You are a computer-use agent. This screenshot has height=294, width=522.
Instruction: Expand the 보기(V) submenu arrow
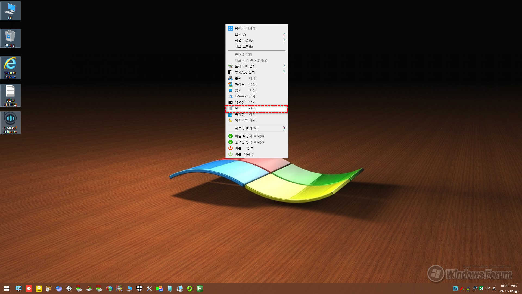(x=284, y=35)
